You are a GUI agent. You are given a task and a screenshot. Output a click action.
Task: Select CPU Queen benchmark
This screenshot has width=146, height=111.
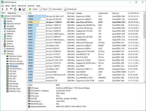tap(13, 66)
